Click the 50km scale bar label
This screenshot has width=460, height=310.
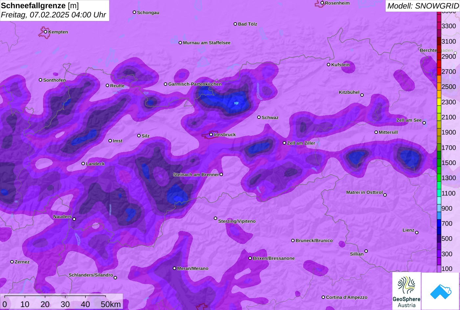[111, 304]
